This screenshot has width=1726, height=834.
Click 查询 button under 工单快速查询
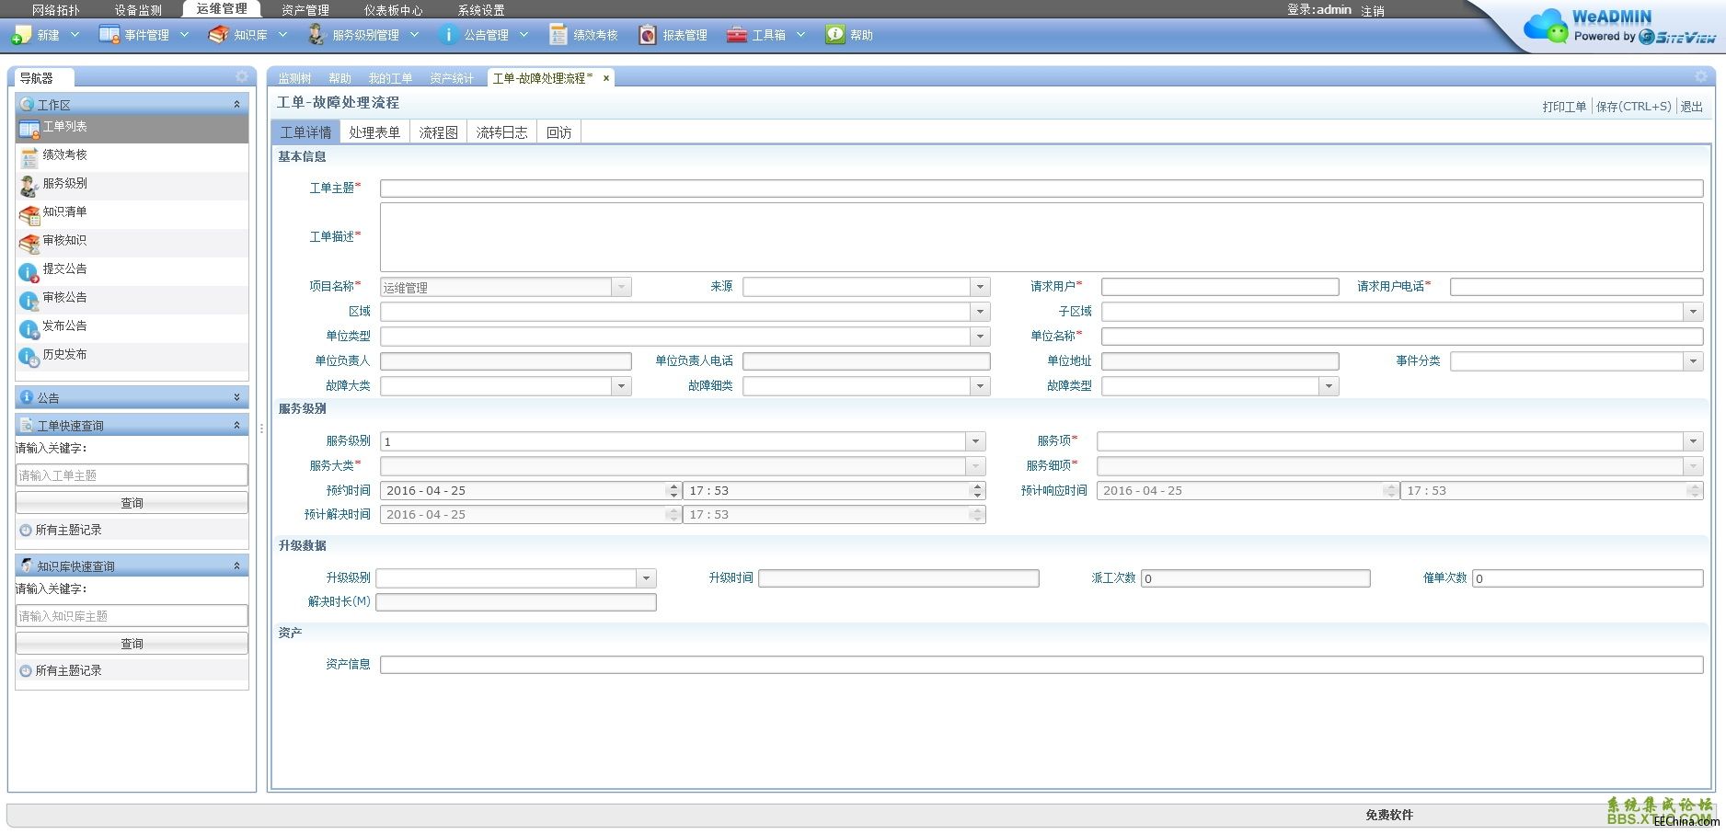[x=132, y=503]
